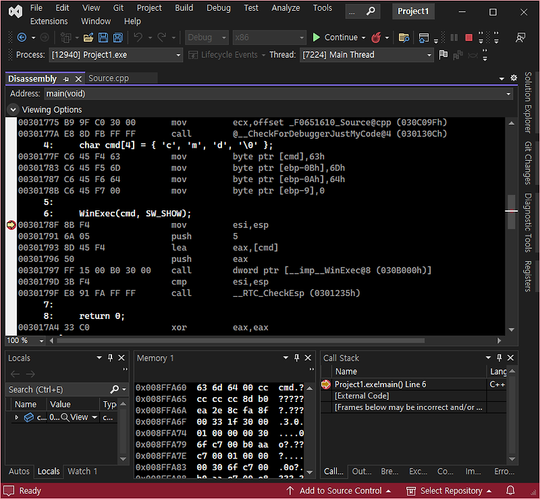The image size is (540, 499).
Task: Switch to the Source.cpp tab
Action: [x=109, y=78]
